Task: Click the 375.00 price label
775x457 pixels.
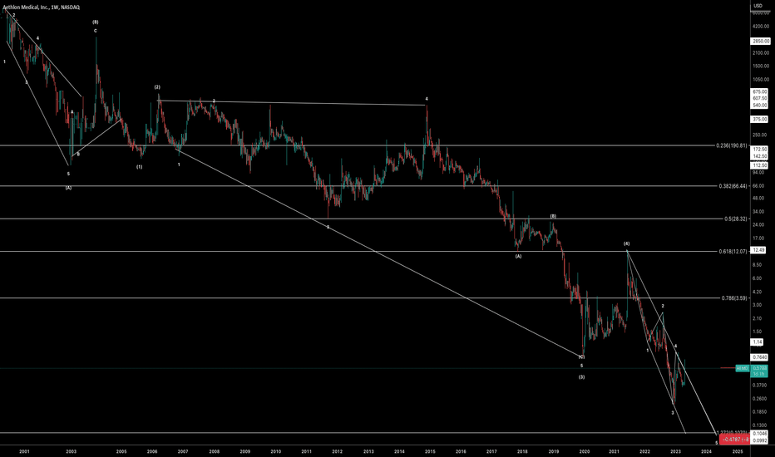Action: (x=759, y=119)
